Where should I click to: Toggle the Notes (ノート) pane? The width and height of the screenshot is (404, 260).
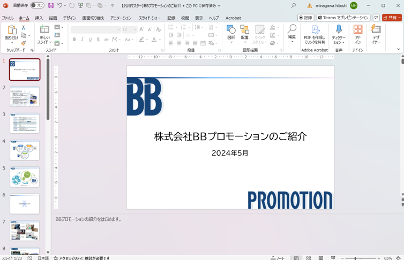point(278,258)
